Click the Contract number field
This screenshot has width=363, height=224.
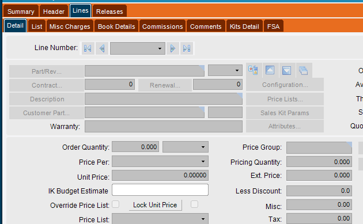(x=109, y=84)
